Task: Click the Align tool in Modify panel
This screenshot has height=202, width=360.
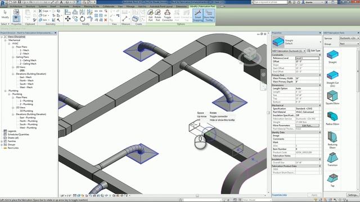Action: (67, 12)
